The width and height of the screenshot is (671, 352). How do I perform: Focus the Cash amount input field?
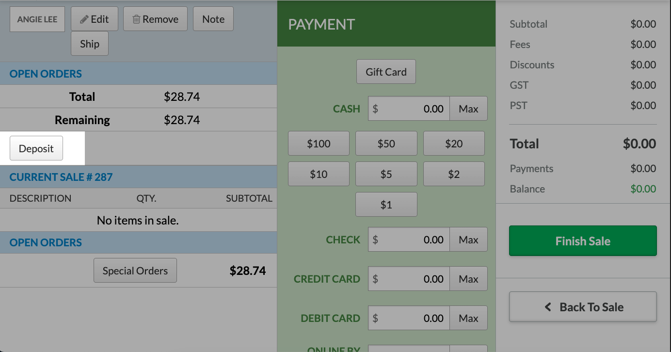(409, 109)
